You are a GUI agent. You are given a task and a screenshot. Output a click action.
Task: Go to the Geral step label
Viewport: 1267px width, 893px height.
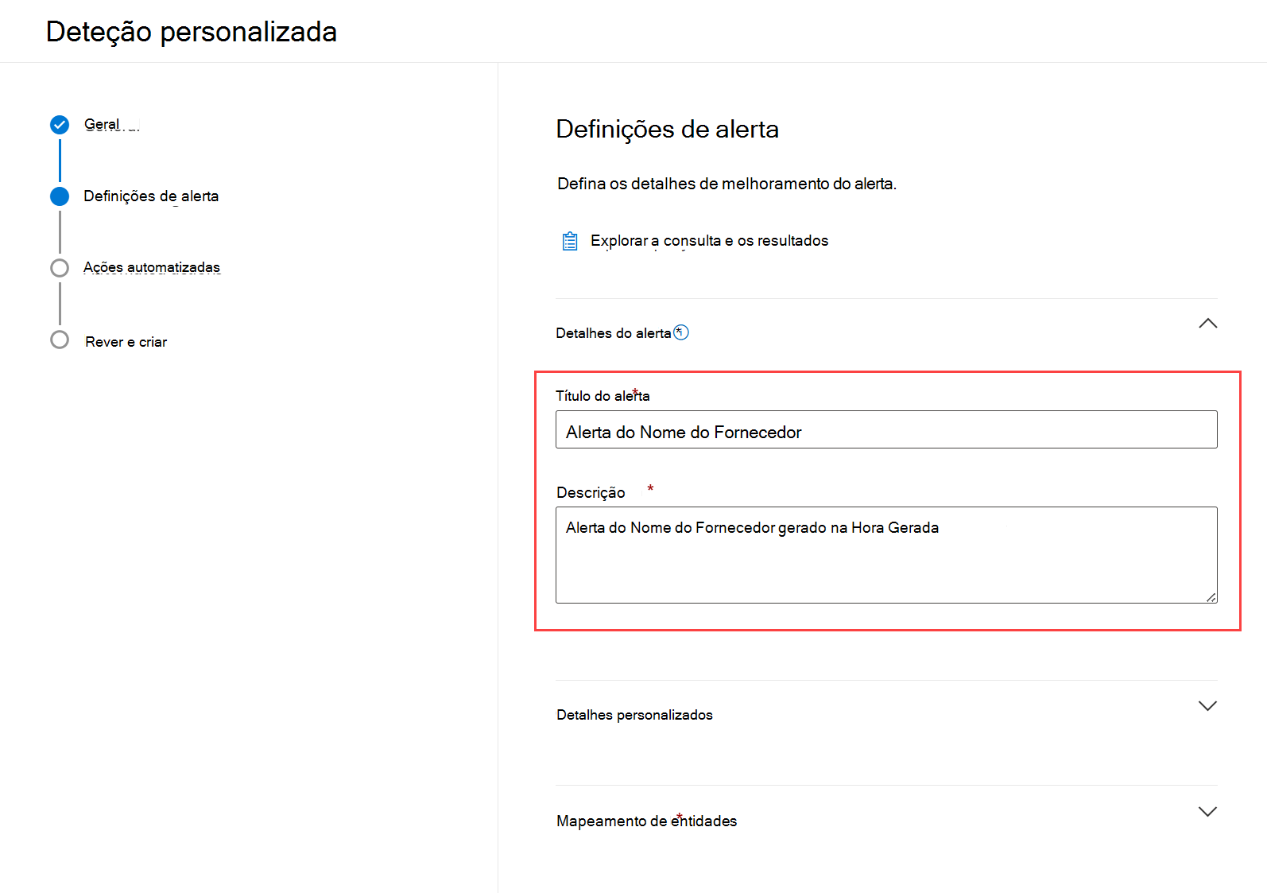[102, 125]
